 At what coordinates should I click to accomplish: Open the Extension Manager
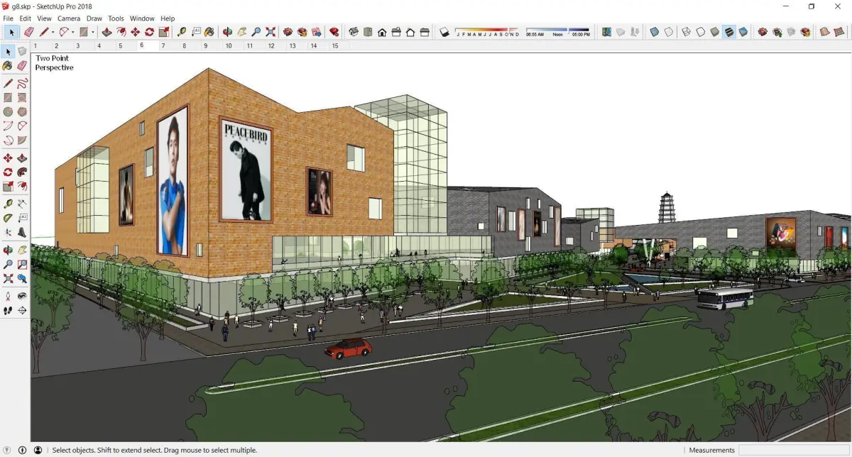334,32
